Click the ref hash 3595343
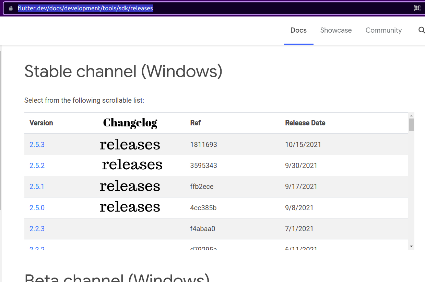The image size is (425, 282). click(x=204, y=166)
